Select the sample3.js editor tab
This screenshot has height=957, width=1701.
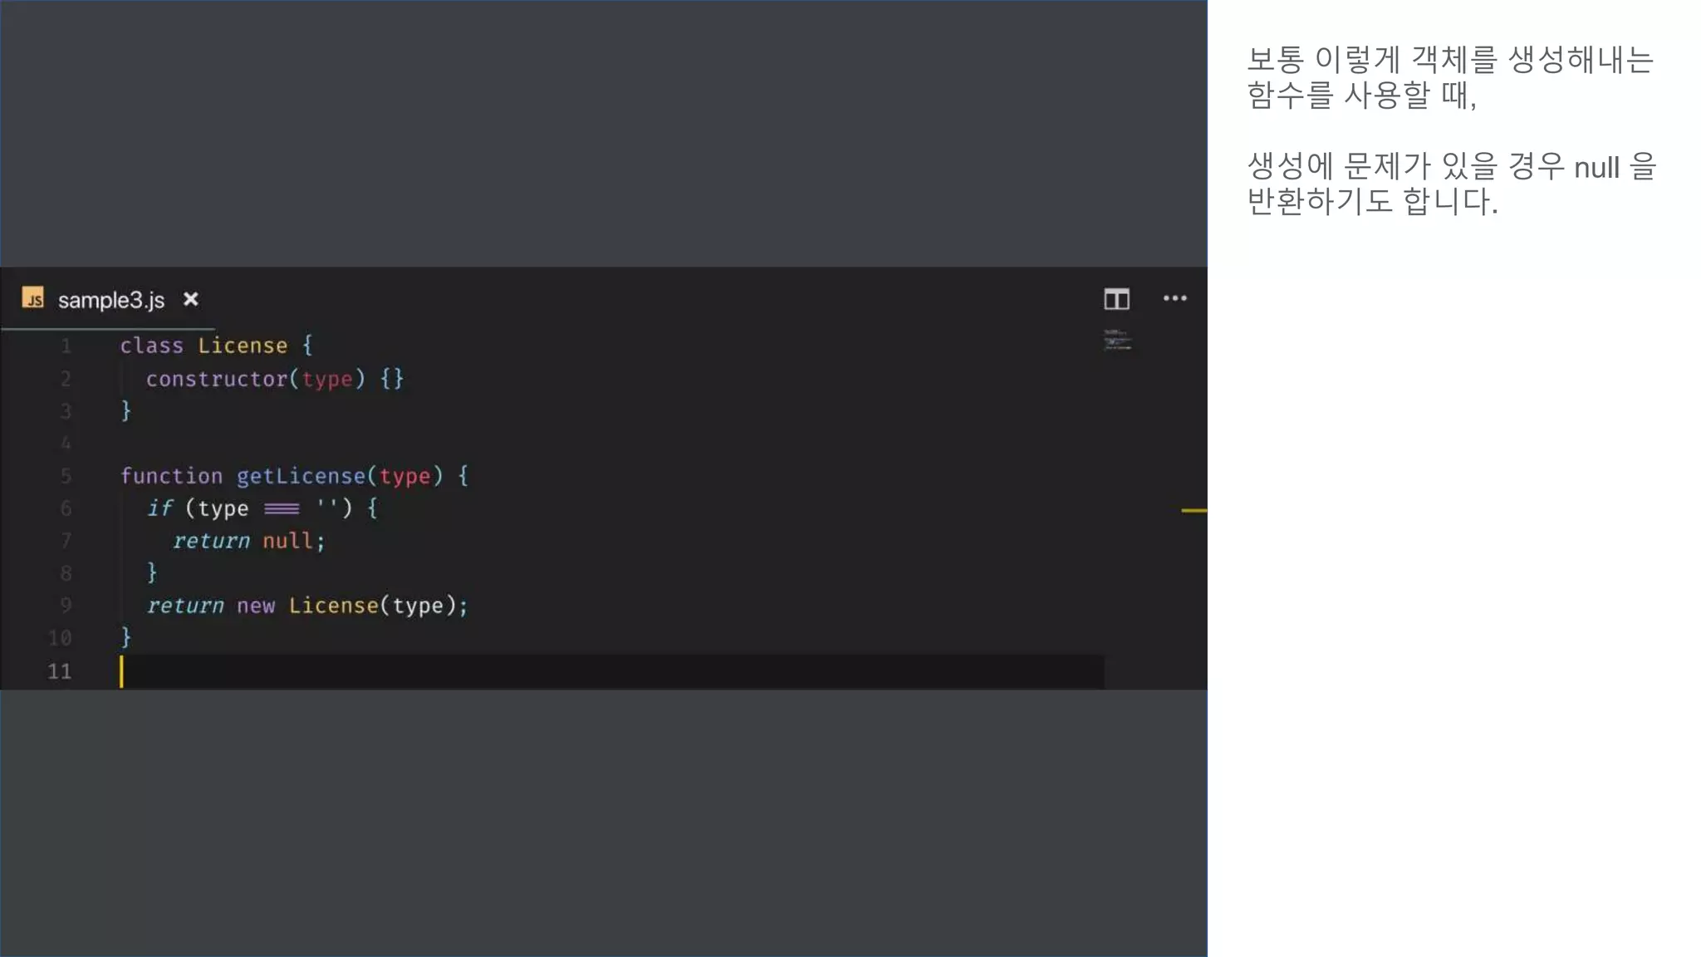[x=111, y=300]
